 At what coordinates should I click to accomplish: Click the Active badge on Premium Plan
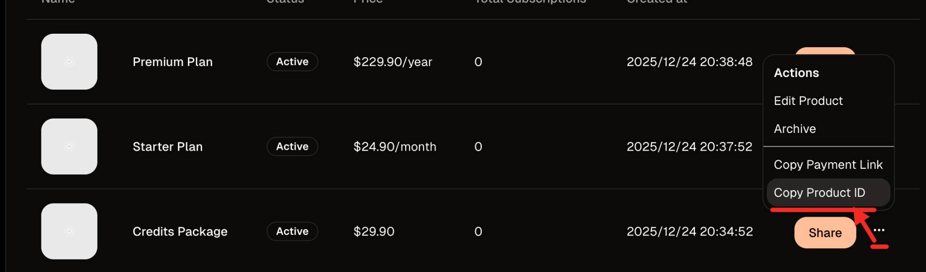pos(292,62)
